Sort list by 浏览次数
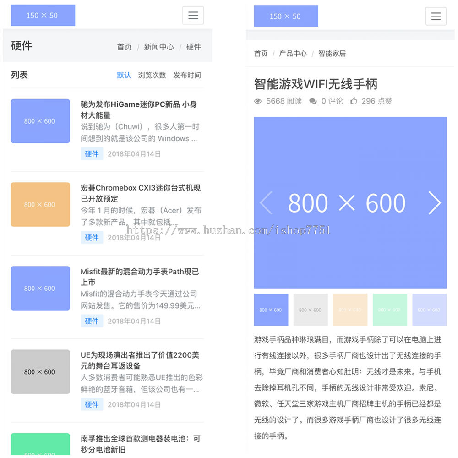This screenshot has width=458, height=458. tap(152, 76)
